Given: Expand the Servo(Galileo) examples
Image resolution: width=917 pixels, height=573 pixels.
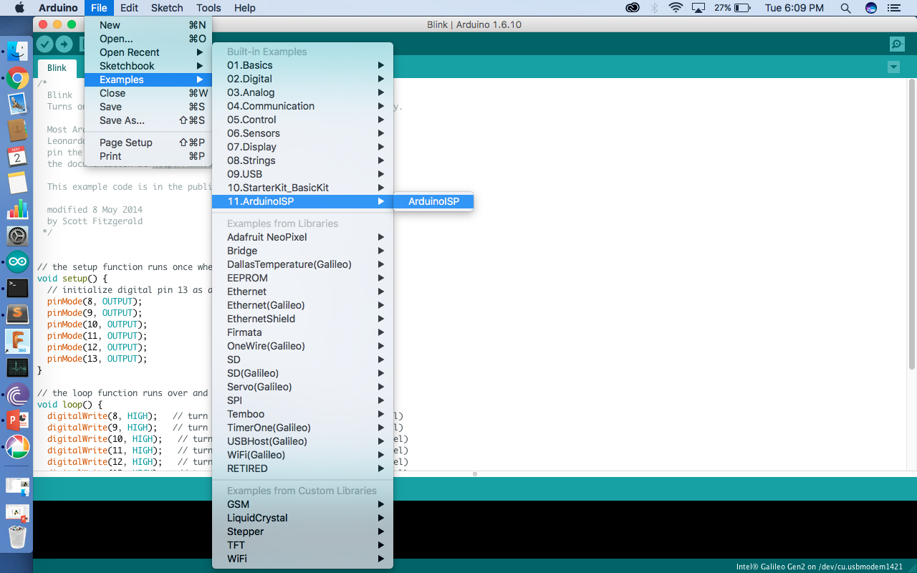Looking at the screenshot, I should [x=302, y=387].
